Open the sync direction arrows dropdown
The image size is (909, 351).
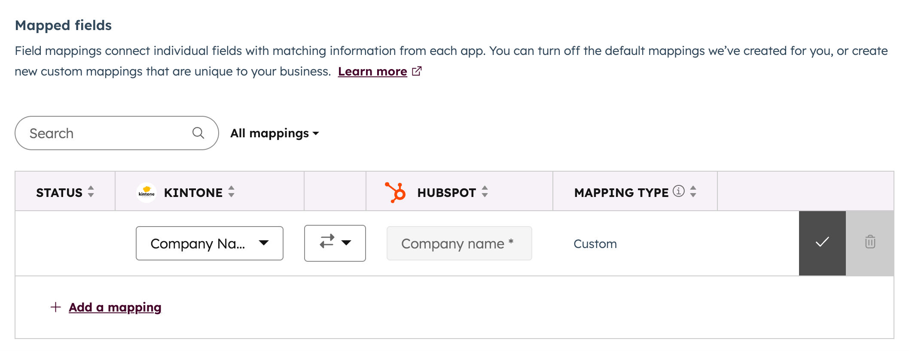tap(335, 243)
